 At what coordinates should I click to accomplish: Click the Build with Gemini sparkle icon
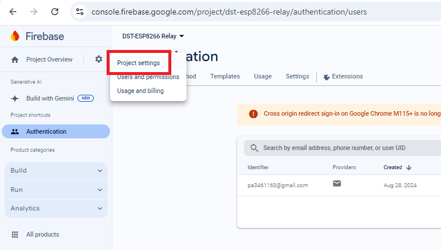15,98
